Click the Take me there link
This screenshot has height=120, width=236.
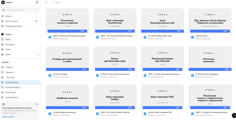coord(8,117)
